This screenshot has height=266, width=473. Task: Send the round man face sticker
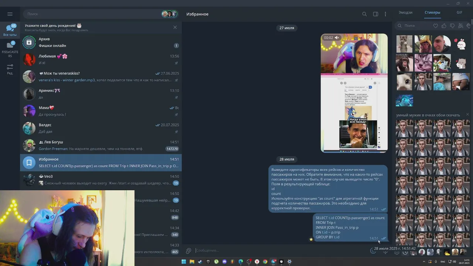[x=442, y=44]
